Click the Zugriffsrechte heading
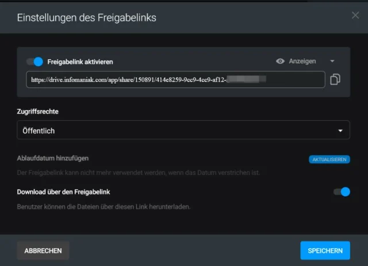368x266 pixels. pos(38,111)
